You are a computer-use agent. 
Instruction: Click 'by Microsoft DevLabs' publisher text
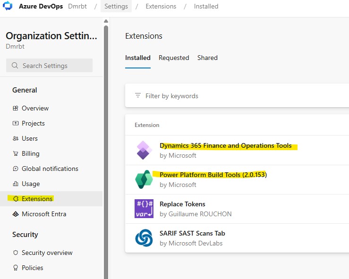coord(191,243)
